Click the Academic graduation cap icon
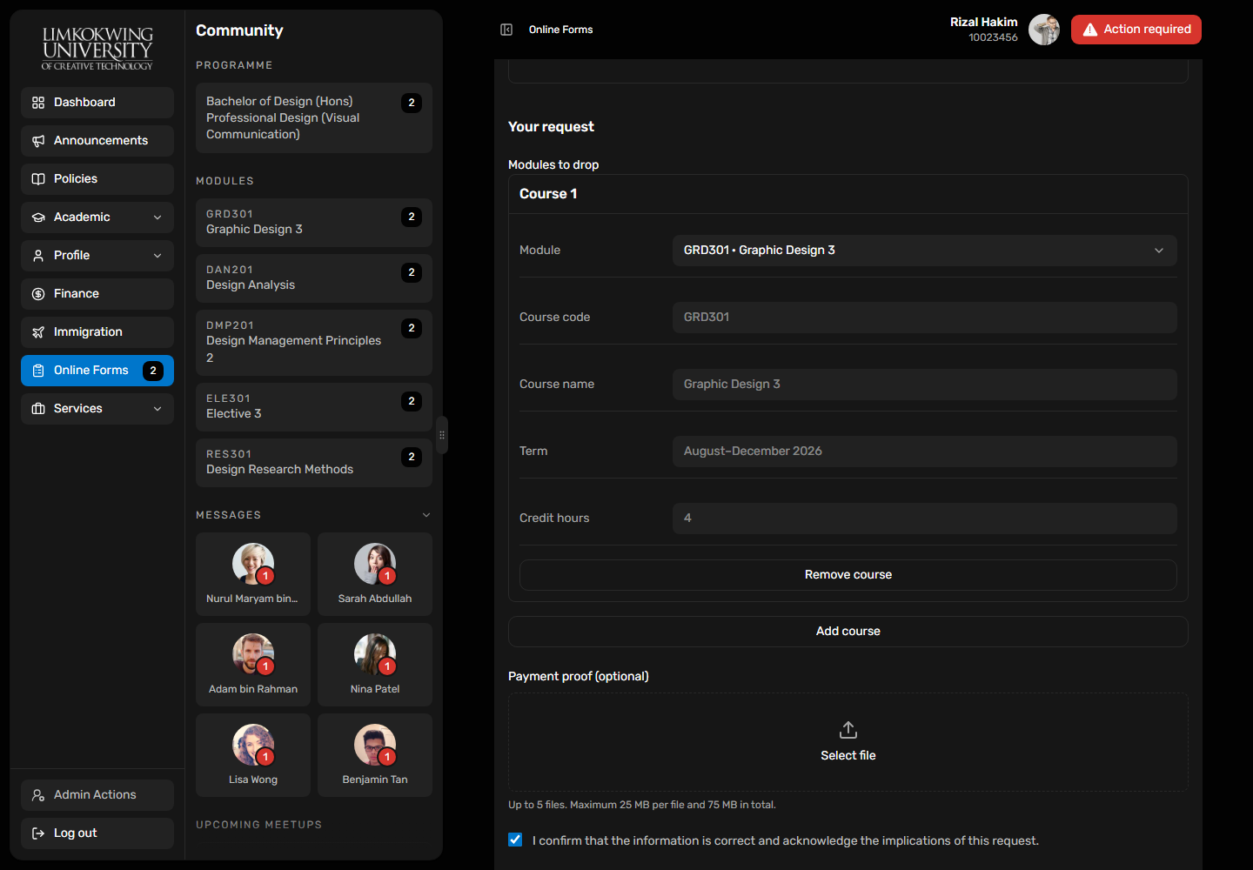This screenshot has width=1253, height=870. pos(38,217)
